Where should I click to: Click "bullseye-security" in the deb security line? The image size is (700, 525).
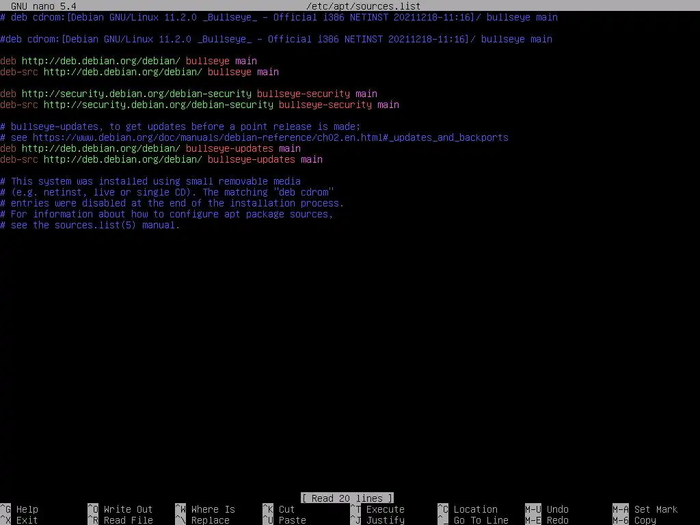point(304,94)
